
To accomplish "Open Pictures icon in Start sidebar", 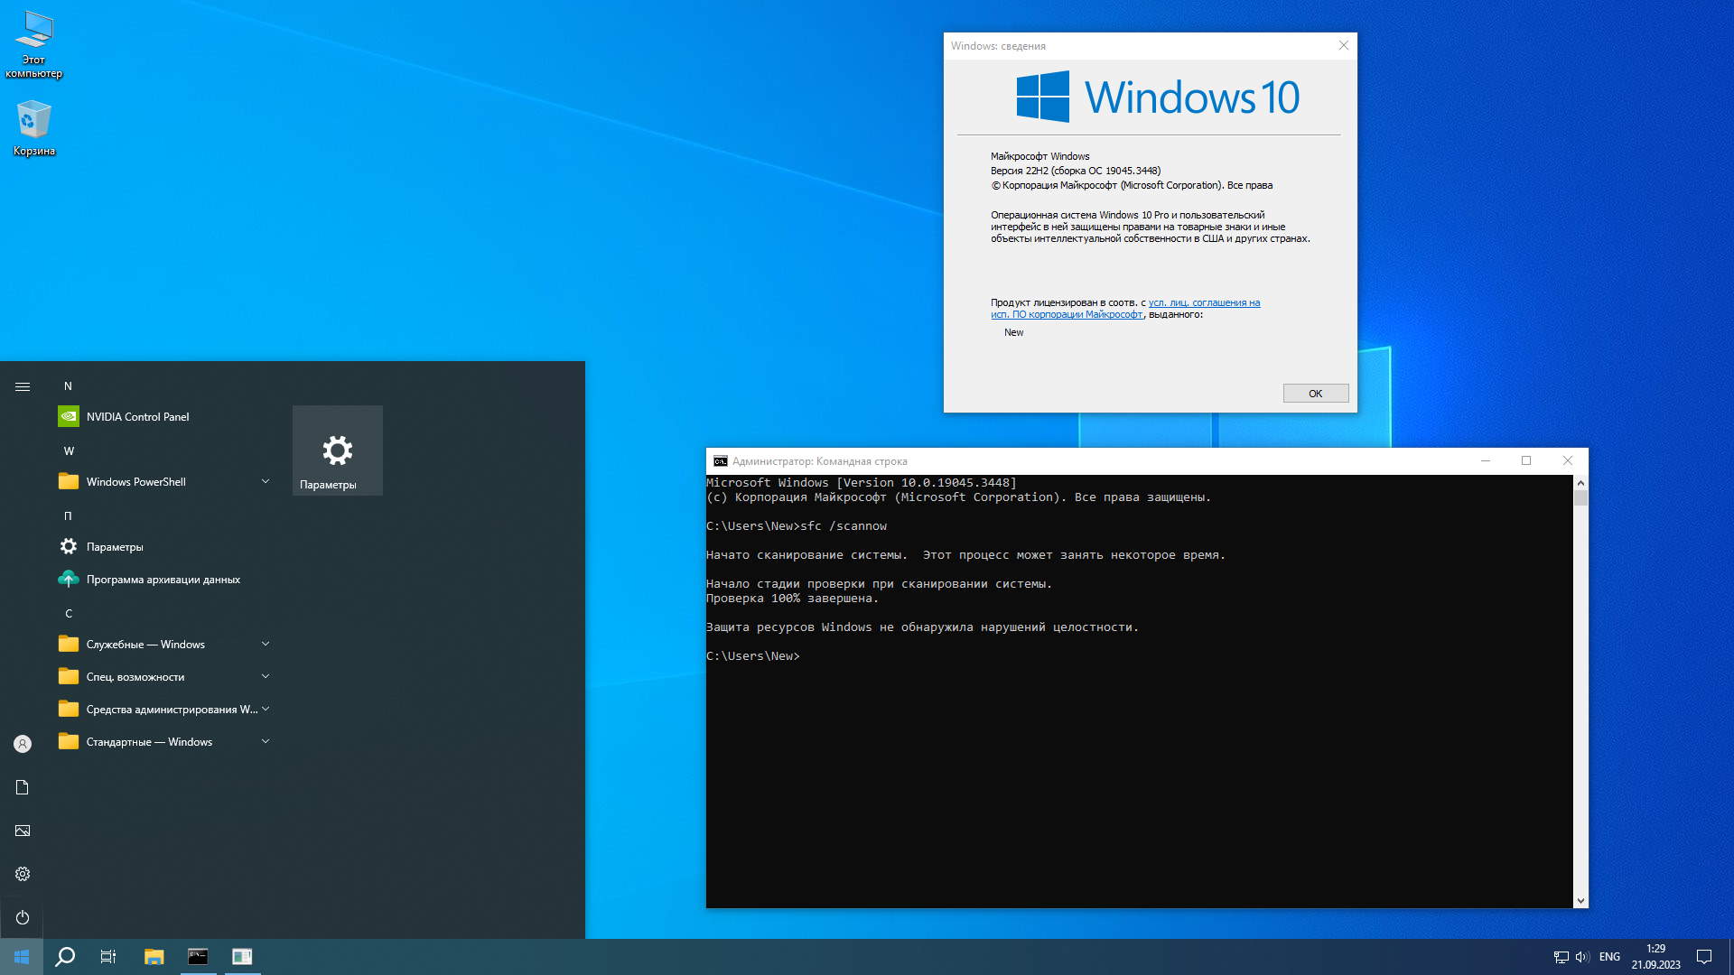I will (x=23, y=831).
